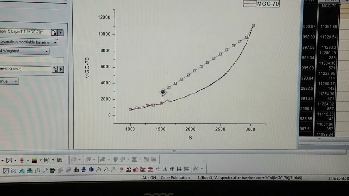Click worksheet cell showing 998.83

tap(309, 37)
